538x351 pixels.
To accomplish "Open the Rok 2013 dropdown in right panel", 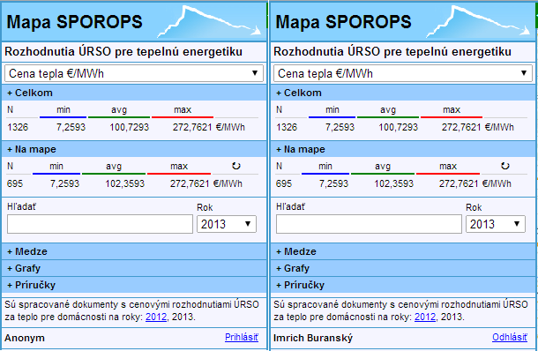I will (496, 224).
